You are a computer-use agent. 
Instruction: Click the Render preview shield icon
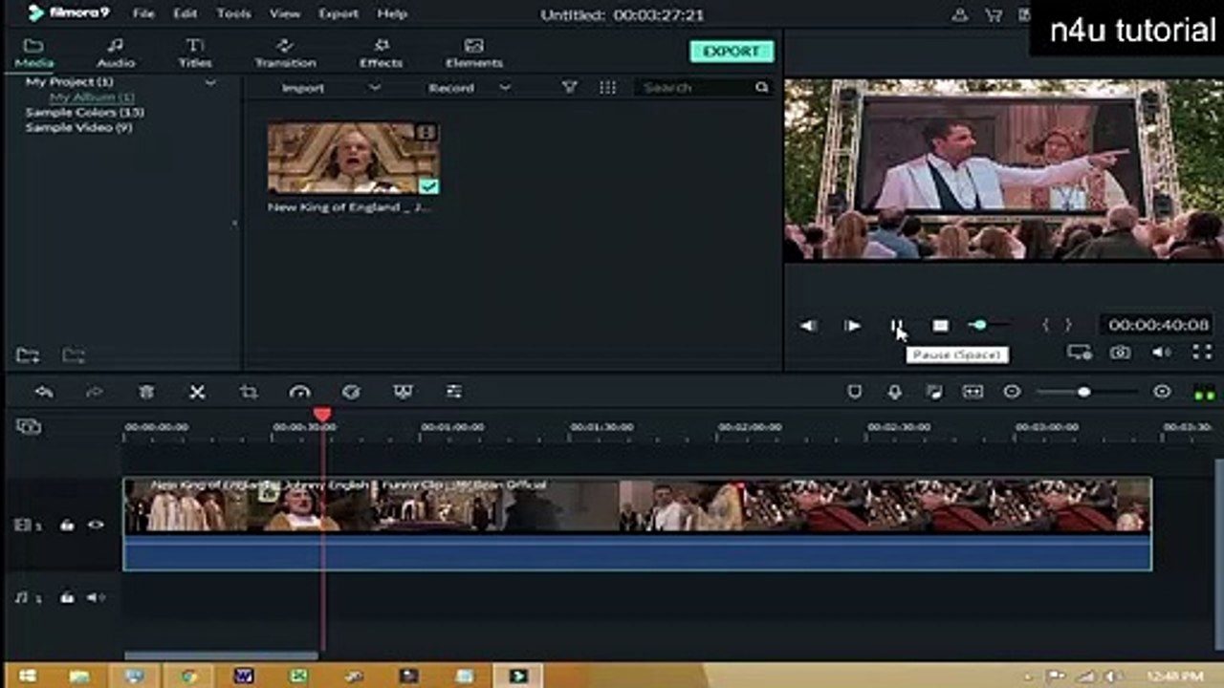pyautogui.click(x=855, y=392)
